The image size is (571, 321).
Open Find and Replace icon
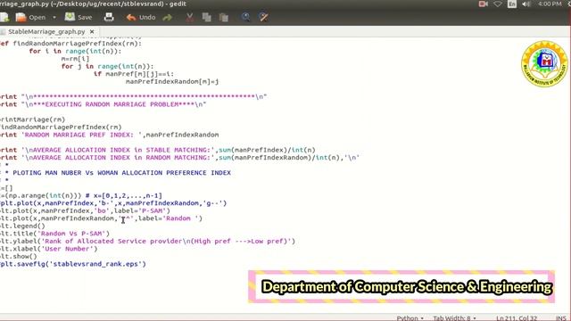(x=264, y=17)
